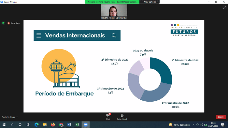Screen dimensions: 228x128
Task: Click the weather 18°C Nevoeiro widget
Action: tap(179, 125)
